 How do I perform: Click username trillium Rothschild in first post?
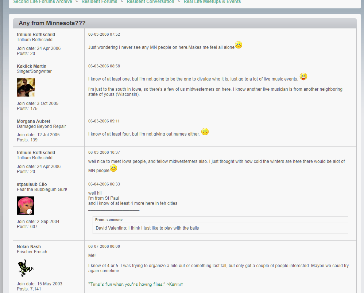(x=36, y=35)
